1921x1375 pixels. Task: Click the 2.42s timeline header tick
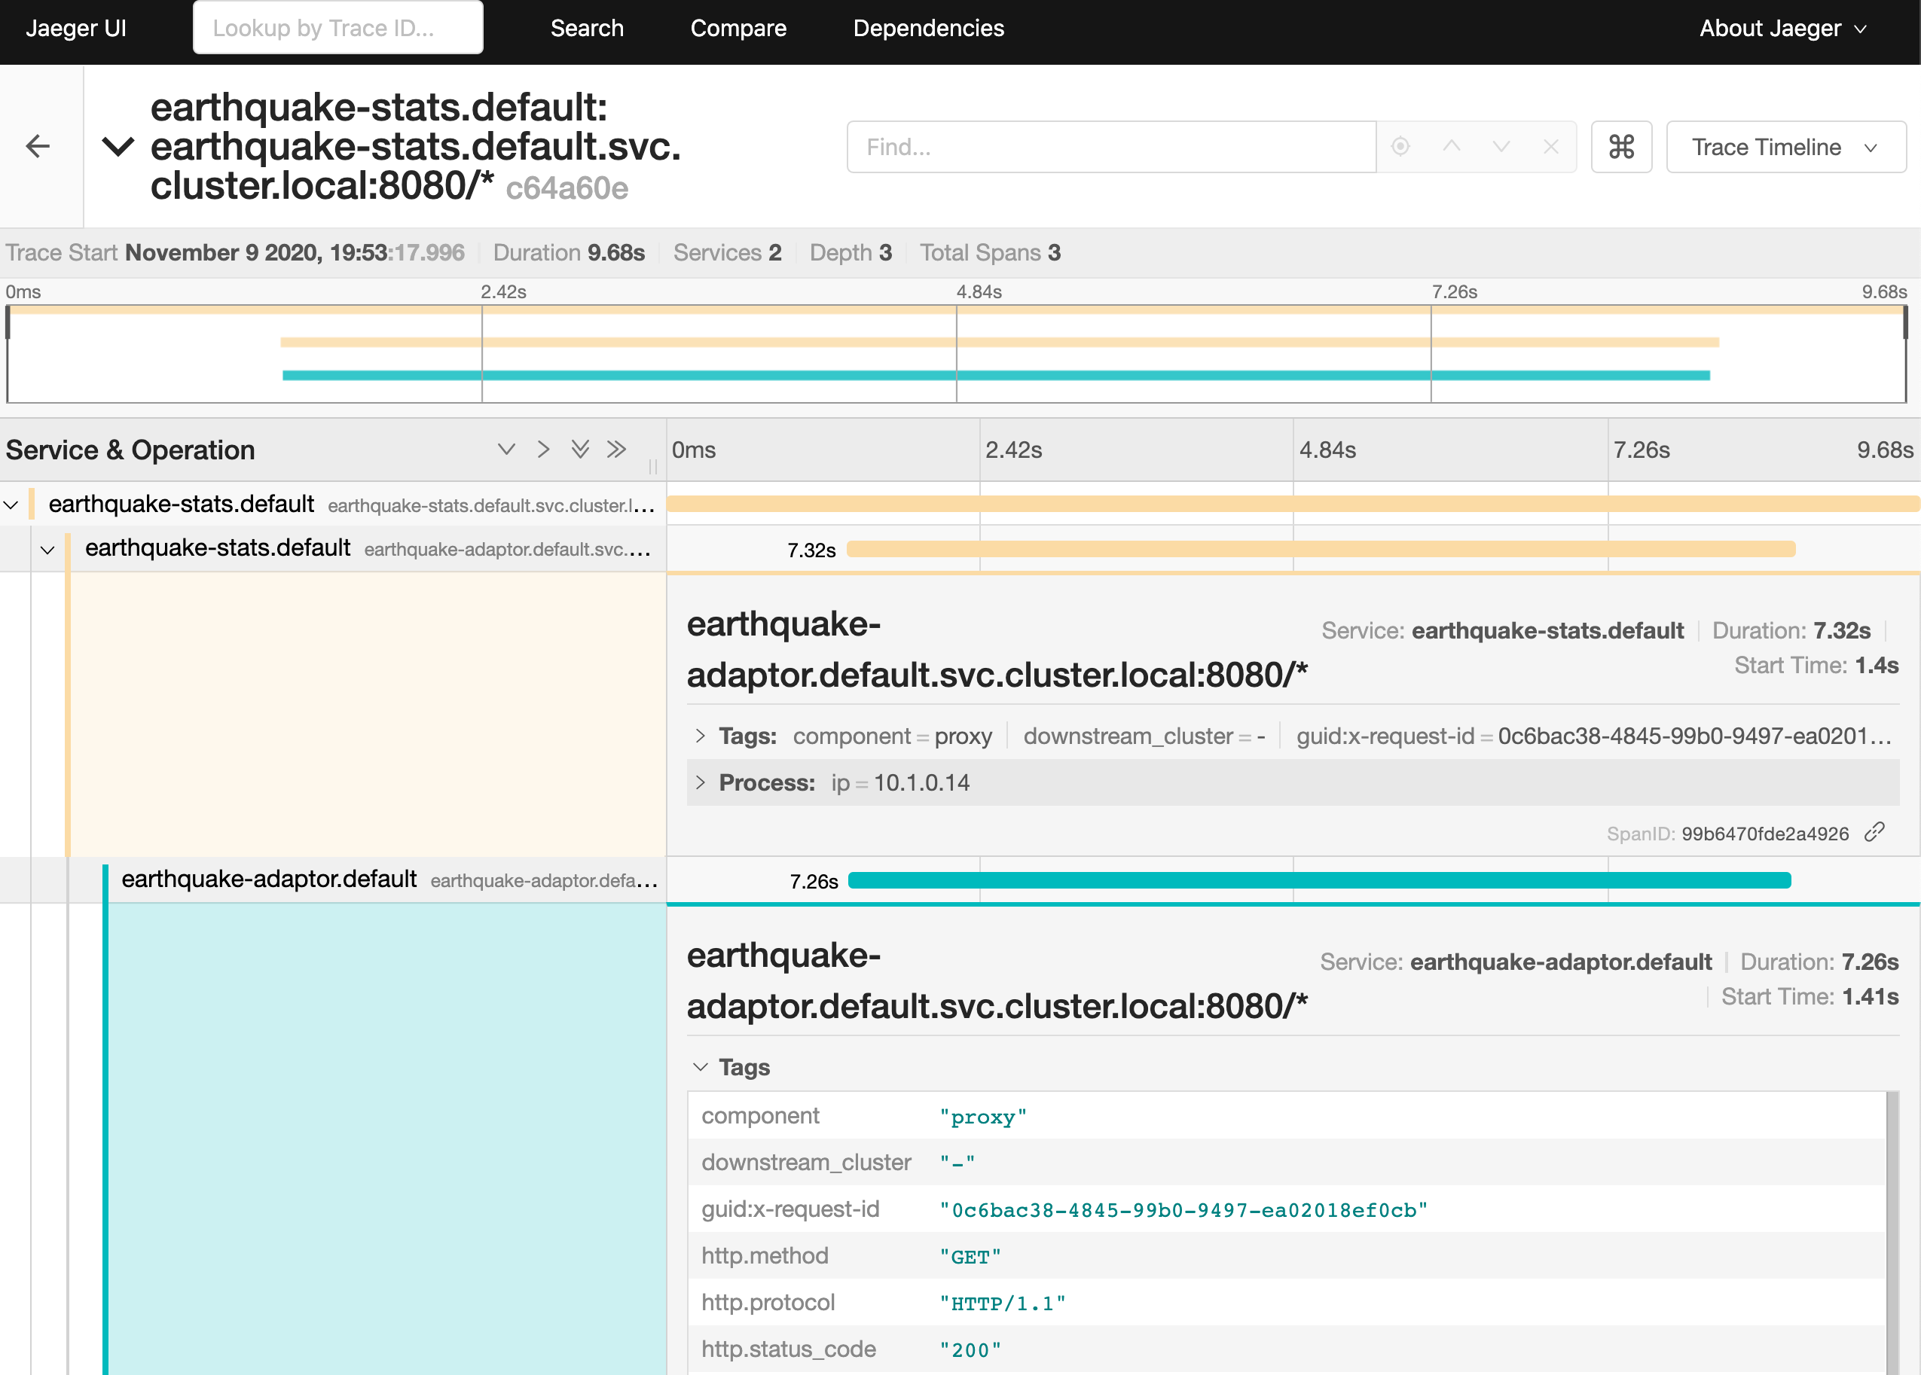[1013, 450]
